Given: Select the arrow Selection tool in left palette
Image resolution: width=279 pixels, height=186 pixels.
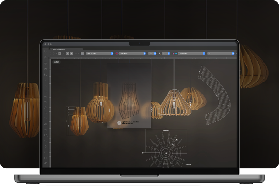Looking at the screenshot, I should [45, 51].
